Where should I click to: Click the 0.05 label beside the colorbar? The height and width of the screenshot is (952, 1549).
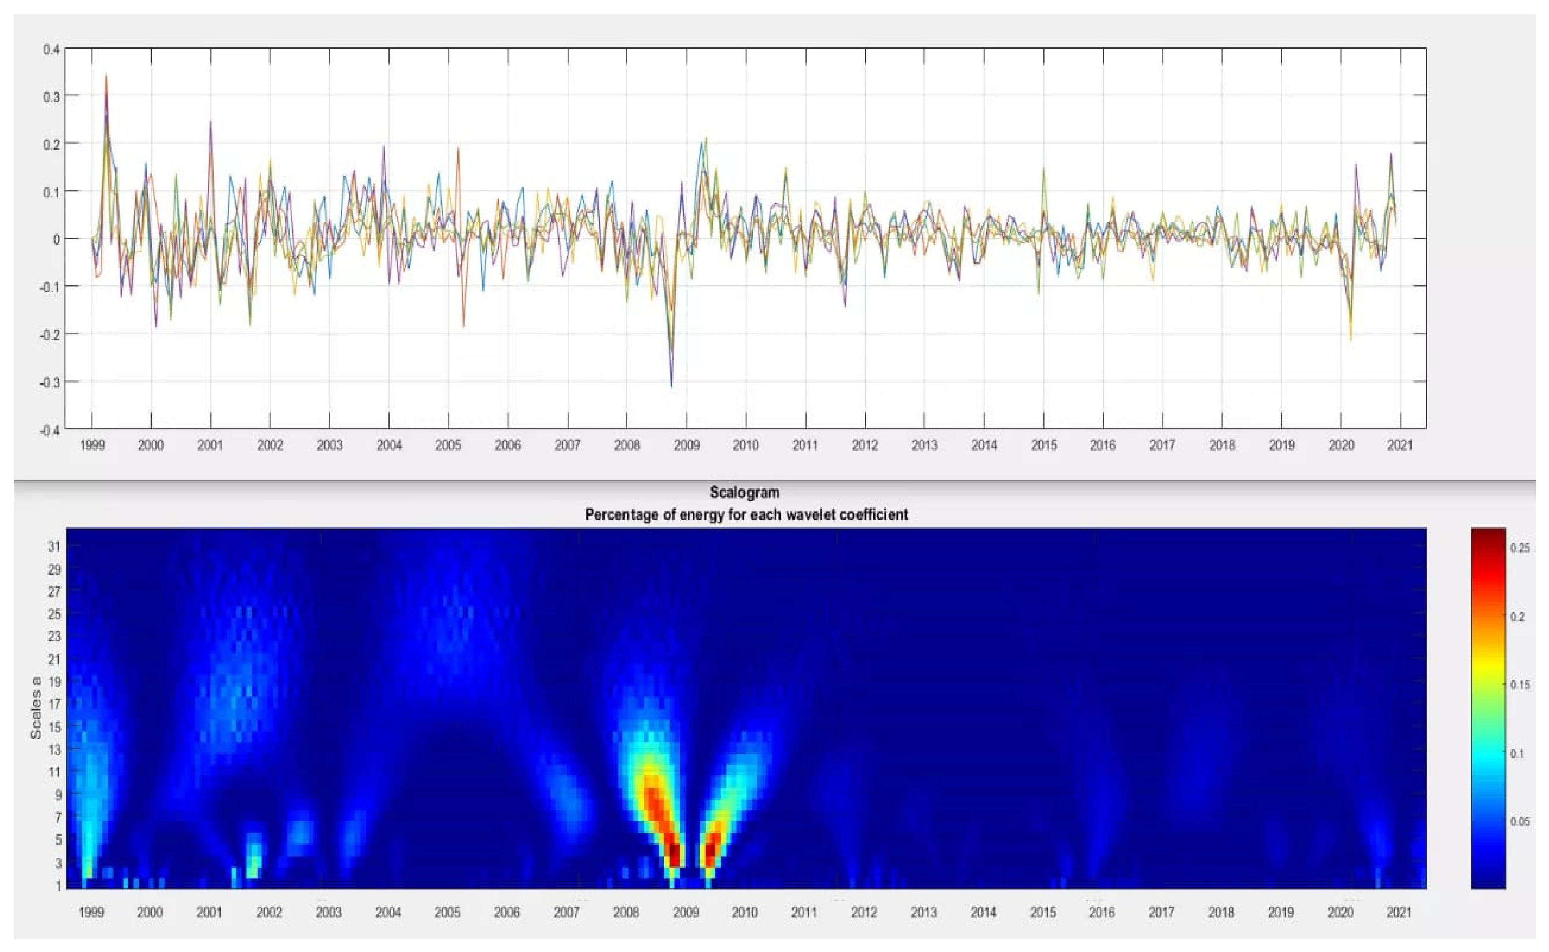pyautogui.click(x=1520, y=821)
